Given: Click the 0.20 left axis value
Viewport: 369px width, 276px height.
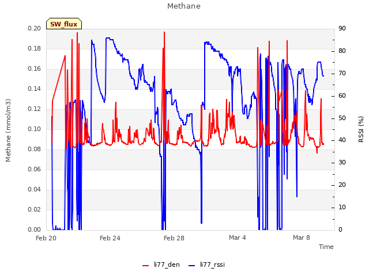Looking at the screenshot, I should (x=35, y=28).
